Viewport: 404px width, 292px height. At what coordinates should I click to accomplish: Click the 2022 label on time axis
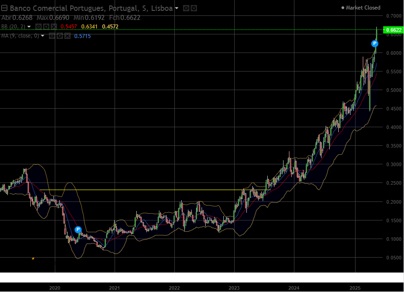pos(174,288)
